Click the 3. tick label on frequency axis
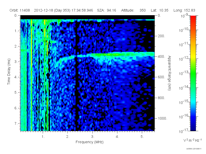The image size is (206, 154). tap(93, 137)
